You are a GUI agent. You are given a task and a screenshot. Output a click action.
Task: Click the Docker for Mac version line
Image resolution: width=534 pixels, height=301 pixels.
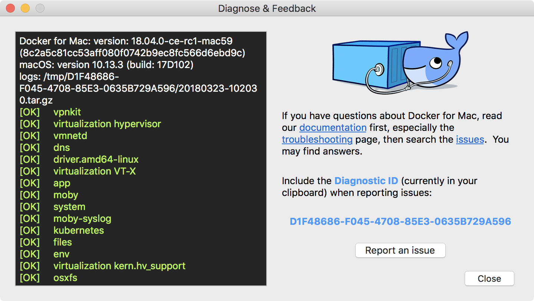tap(126, 41)
